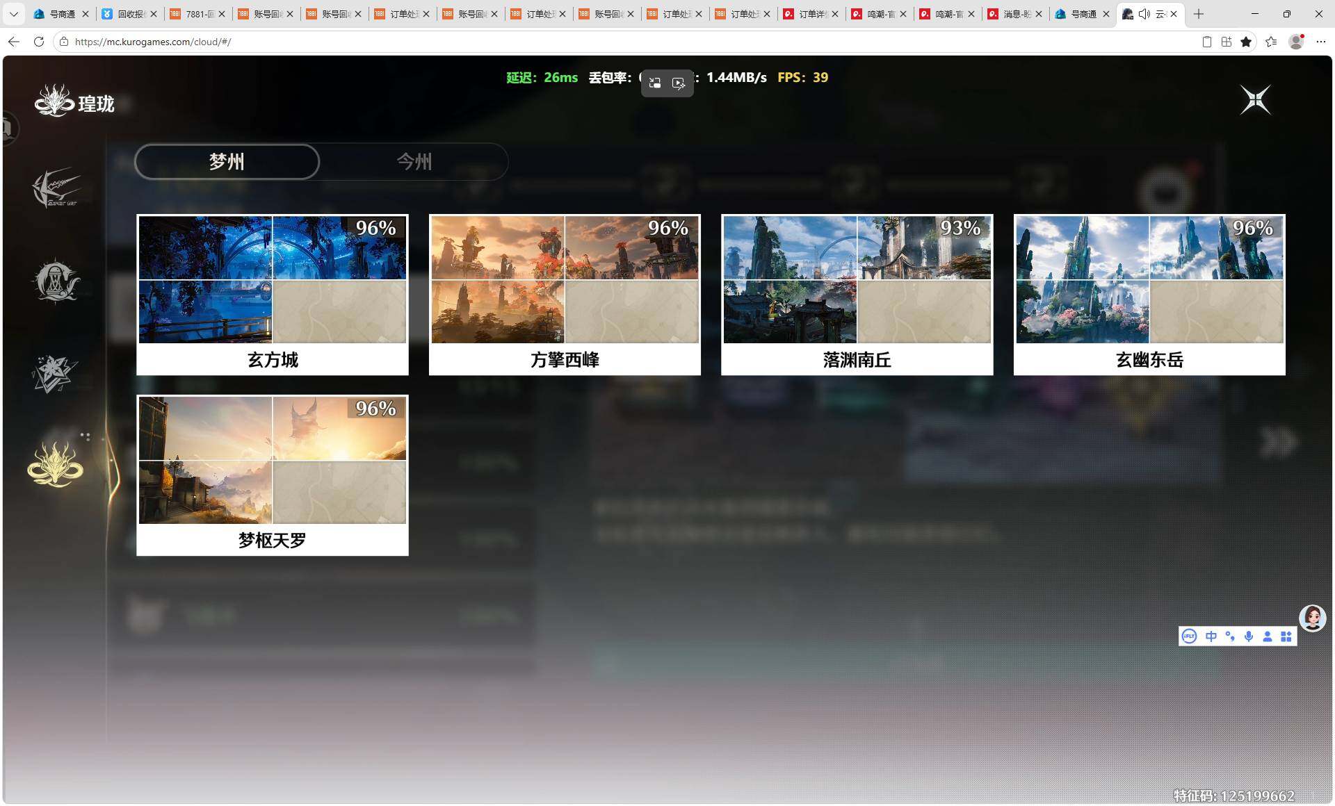Click the address bar URL field
This screenshot has width=1335, height=806.
pyautogui.click(x=626, y=42)
